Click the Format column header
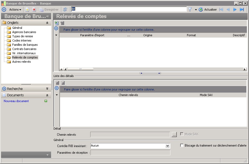Viewport: 249px width, 164px height. pyautogui.click(x=191, y=35)
